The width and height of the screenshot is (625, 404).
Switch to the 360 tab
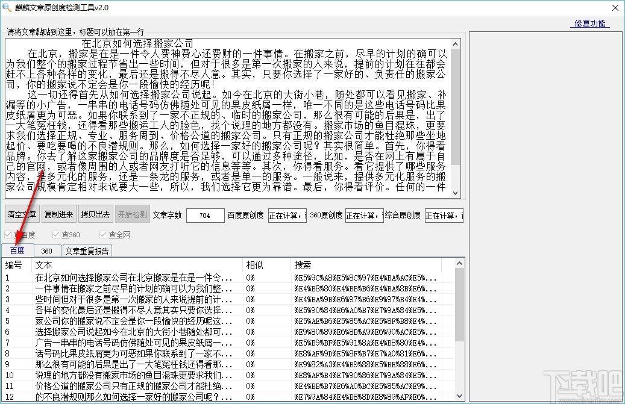click(46, 251)
